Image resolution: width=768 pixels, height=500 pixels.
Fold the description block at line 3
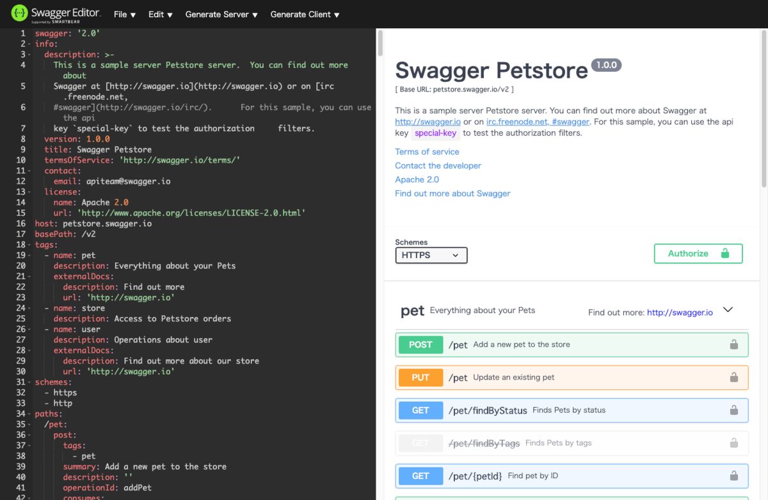pyautogui.click(x=29, y=54)
